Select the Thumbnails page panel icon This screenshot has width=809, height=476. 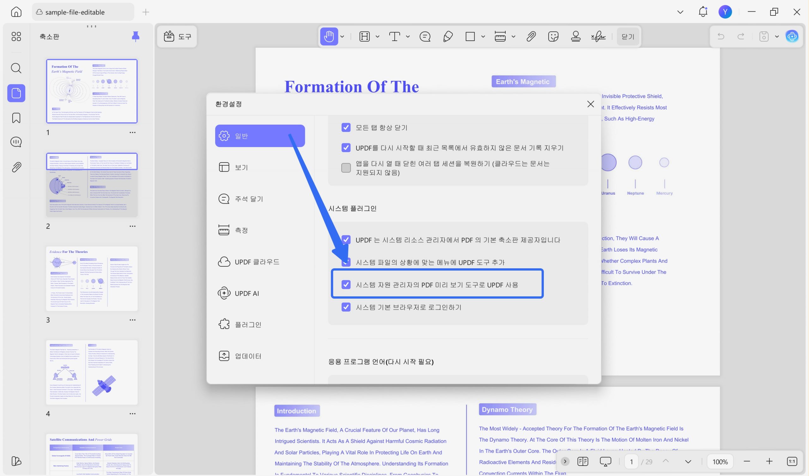(x=16, y=93)
